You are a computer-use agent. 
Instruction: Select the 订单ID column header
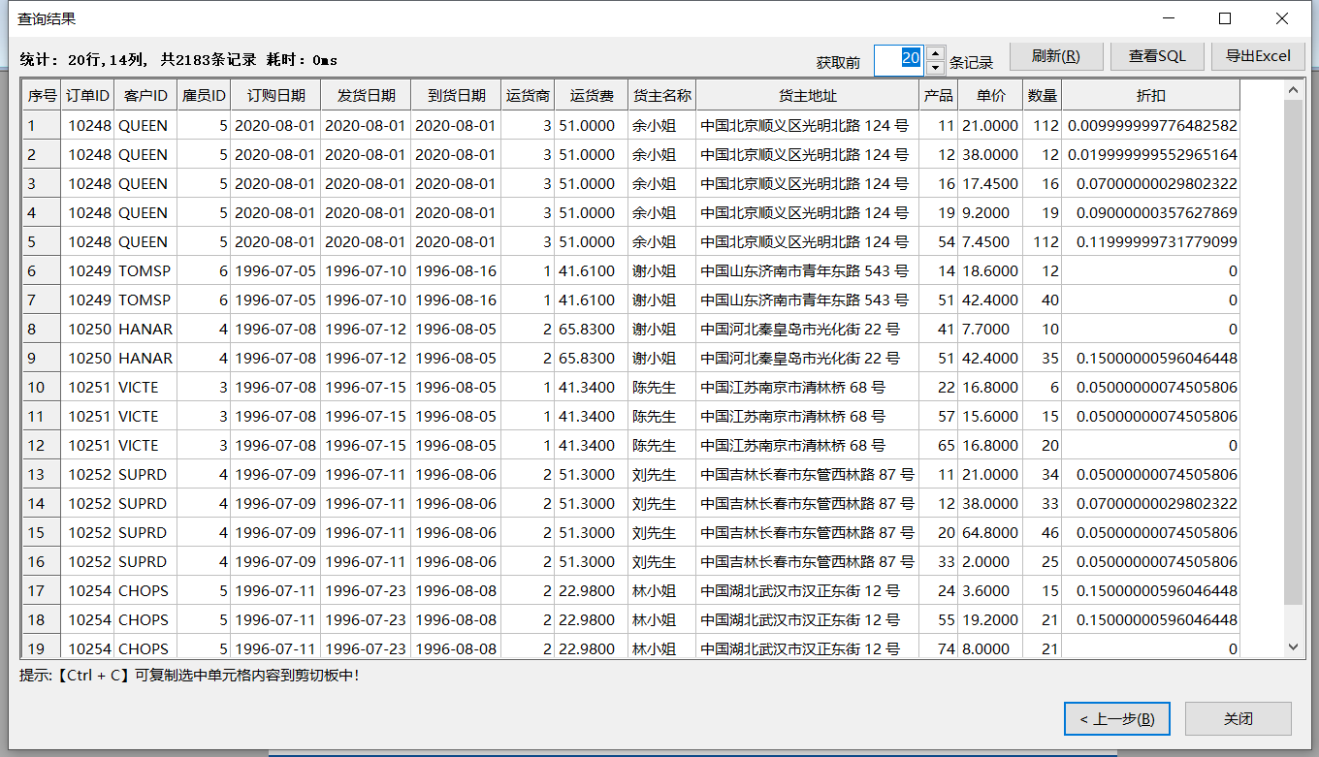[x=88, y=95]
